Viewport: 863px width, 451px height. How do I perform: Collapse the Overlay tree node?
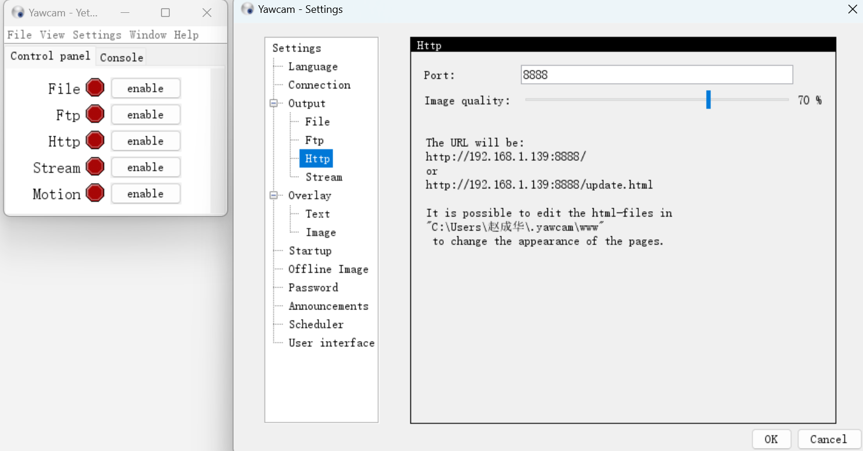click(273, 195)
